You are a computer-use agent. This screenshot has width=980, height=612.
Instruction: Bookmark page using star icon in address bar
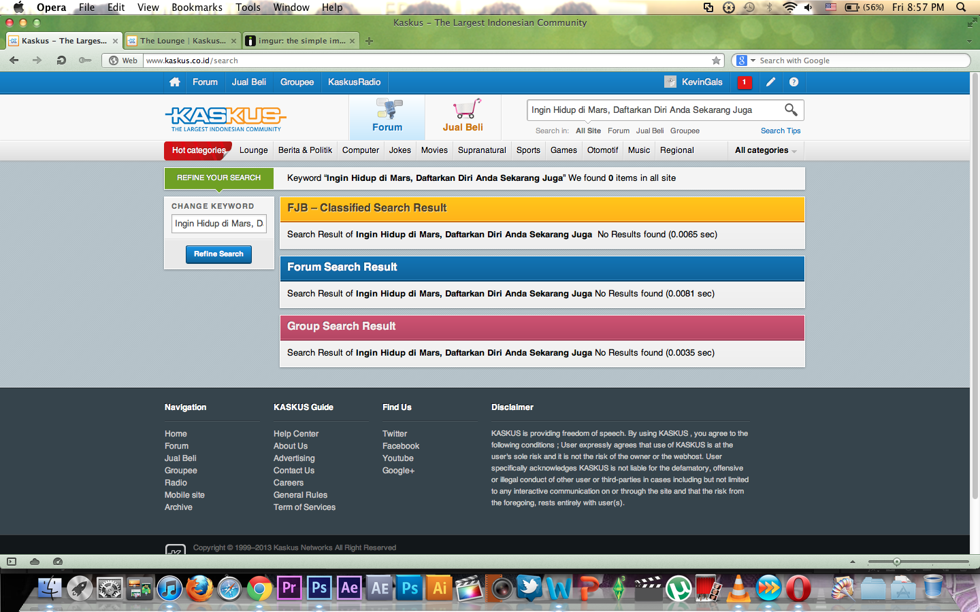[716, 61]
